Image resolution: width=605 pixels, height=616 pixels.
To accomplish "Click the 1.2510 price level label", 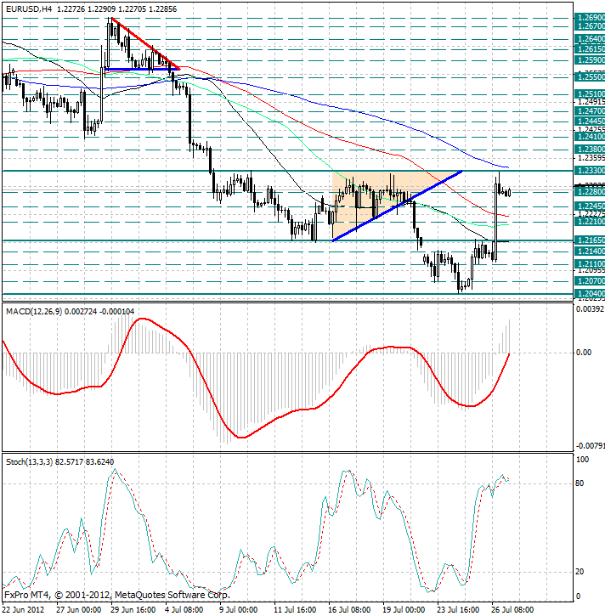I will (590, 94).
